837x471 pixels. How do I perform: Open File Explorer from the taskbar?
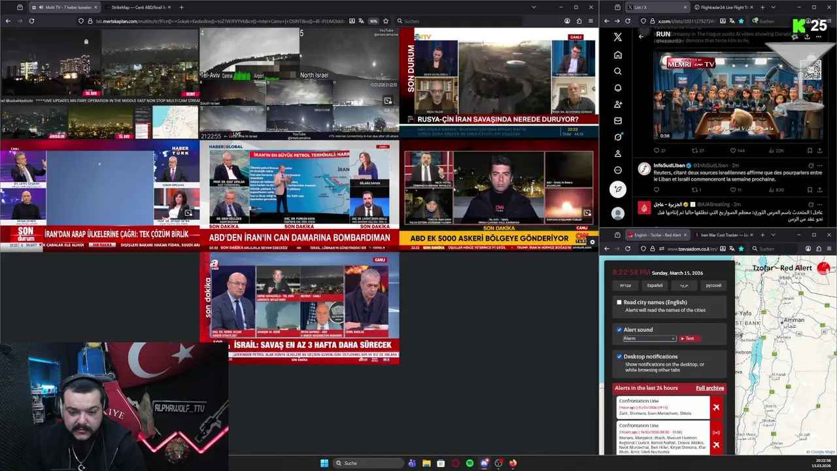point(426,463)
